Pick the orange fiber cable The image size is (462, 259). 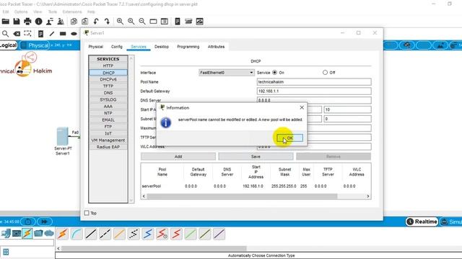(119, 234)
